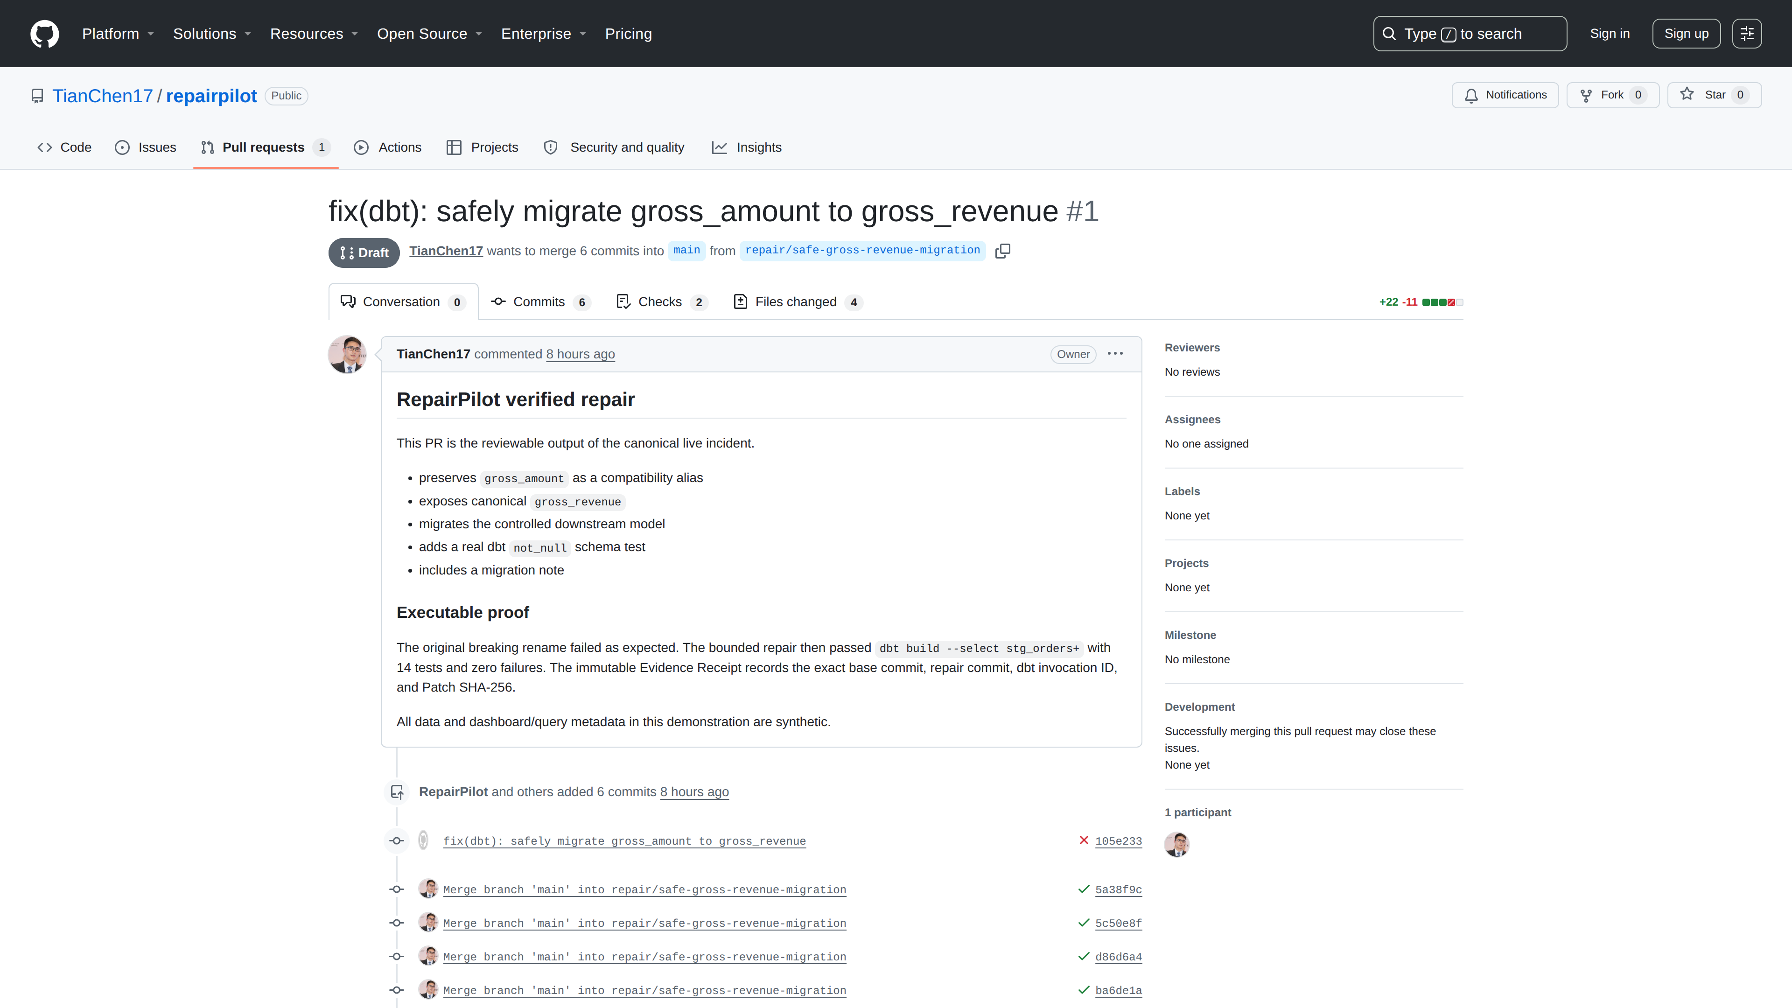Open the Actions tab
Screen dimensions: 1792x1008
pos(387,147)
